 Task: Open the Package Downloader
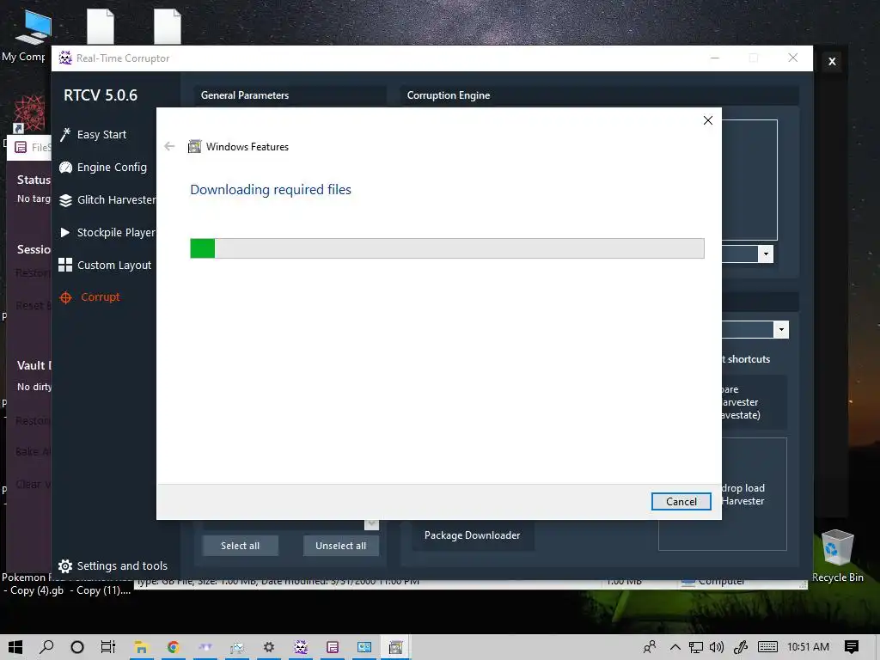click(472, 535)
